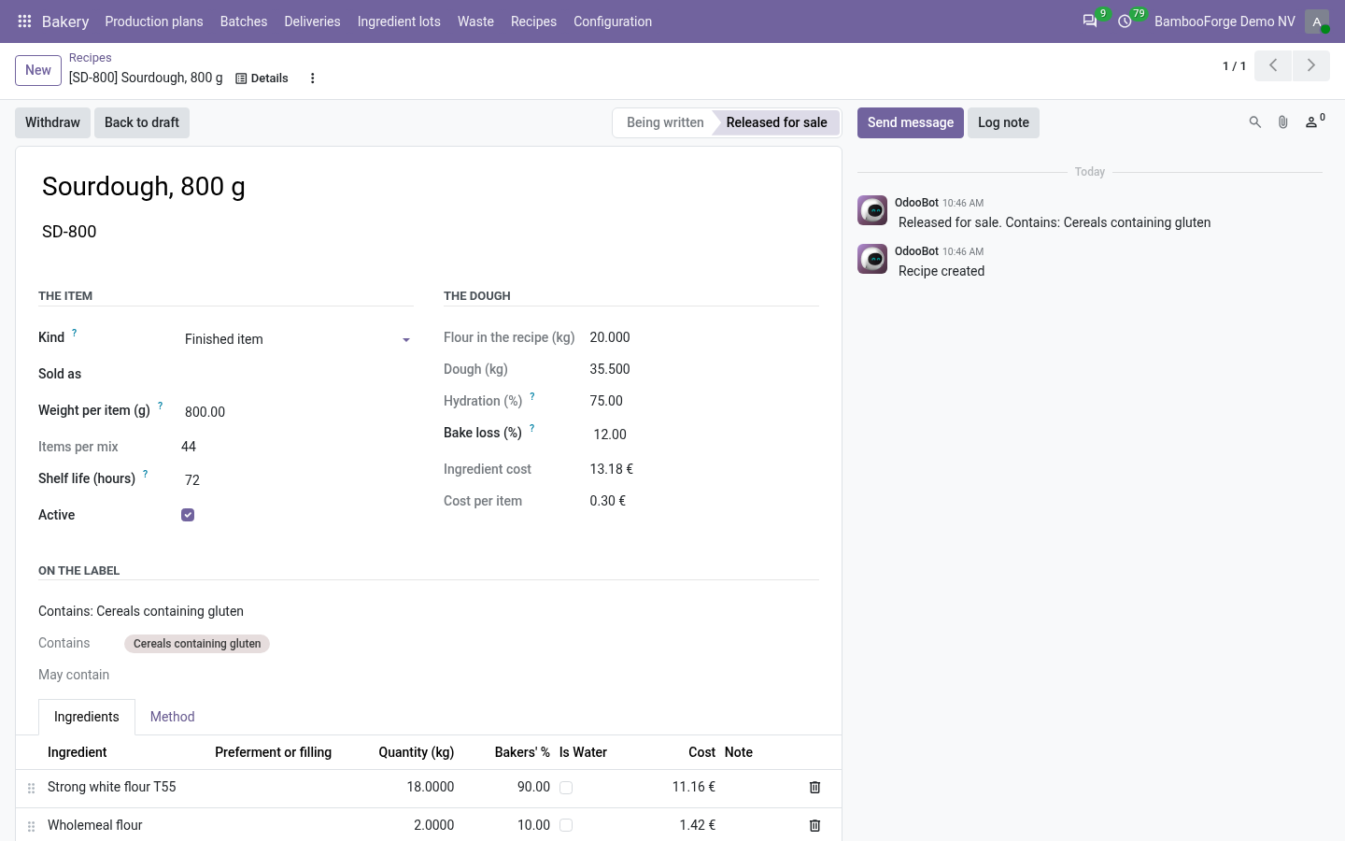Click the Withdraw button

(52, 122)
